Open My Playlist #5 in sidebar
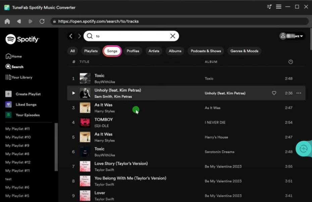The height and width of the screenshot is (202, 312). [x=17, y=196]
